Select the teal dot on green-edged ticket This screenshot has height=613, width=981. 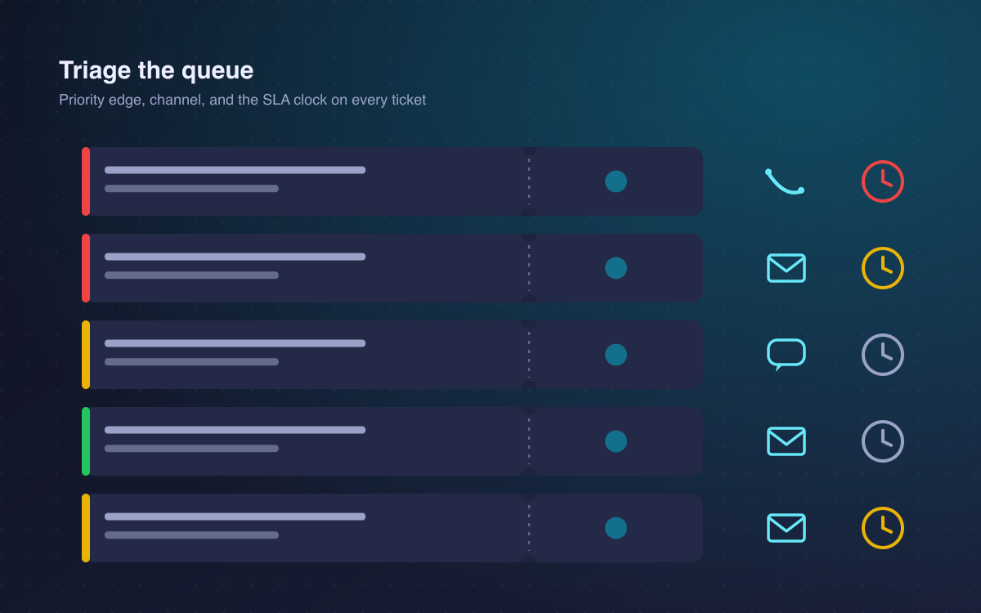pyautogui.click(x=616, y=441)
